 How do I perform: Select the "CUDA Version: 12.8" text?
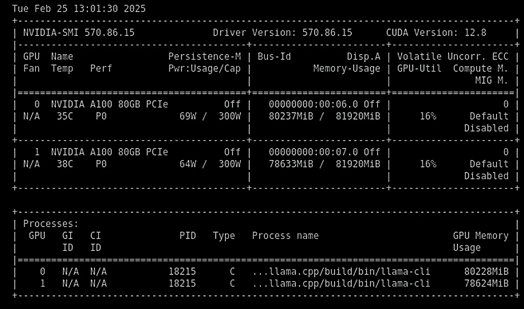(436, 33)
